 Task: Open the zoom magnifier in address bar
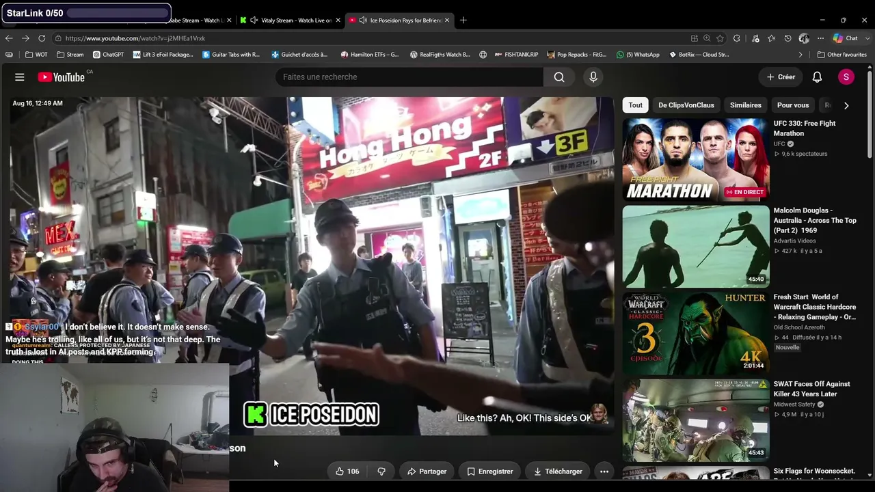click(707, 38)
